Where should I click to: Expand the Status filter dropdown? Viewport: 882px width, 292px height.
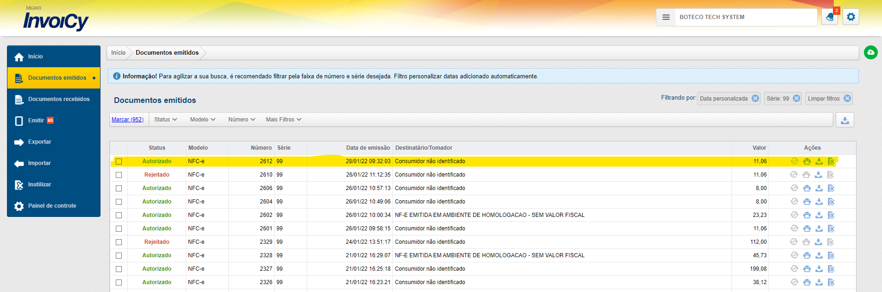point(165,120)
